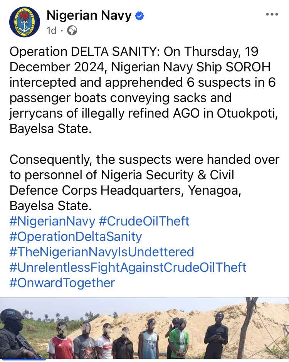
Task: Tap the blue verified badge
Action: click(x=139, y=16)
